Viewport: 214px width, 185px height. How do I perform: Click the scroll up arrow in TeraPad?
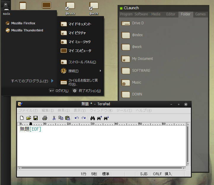coord(188,125)
